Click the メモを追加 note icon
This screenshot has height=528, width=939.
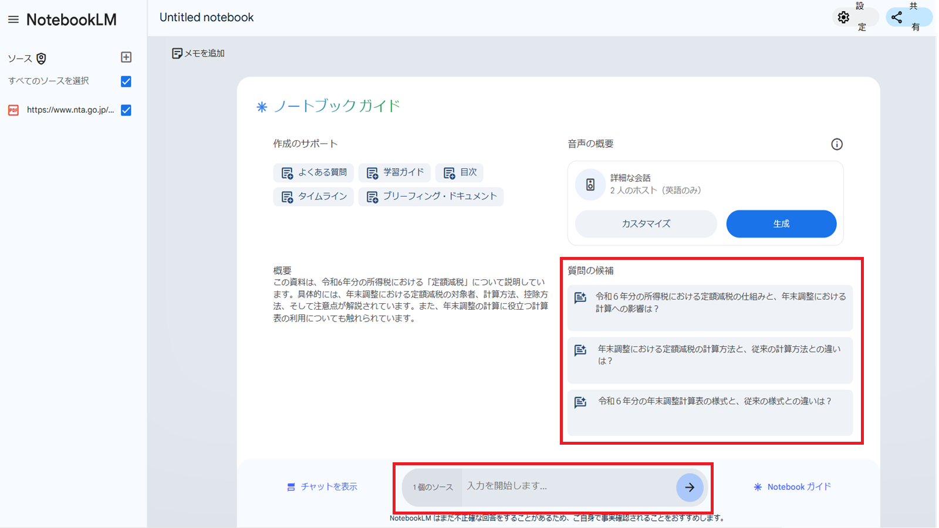tap(178, 53)
